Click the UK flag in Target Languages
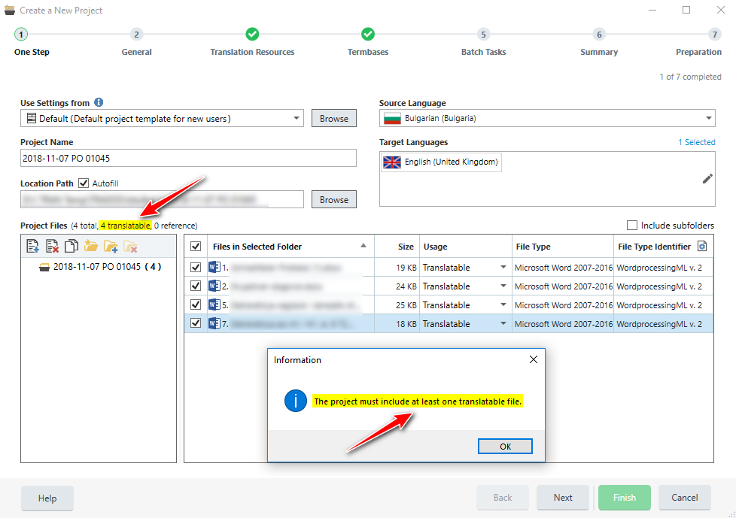The height and width of the screenshot is (518, 736). 392,162
